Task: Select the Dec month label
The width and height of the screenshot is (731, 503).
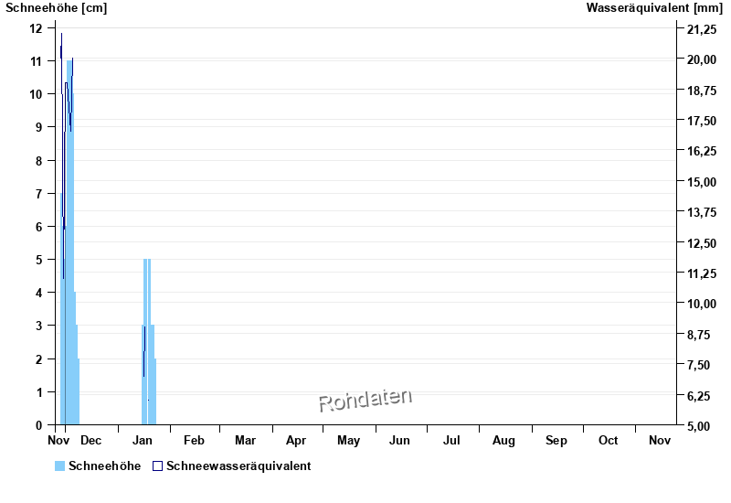Action: click(x=91, y=441)
